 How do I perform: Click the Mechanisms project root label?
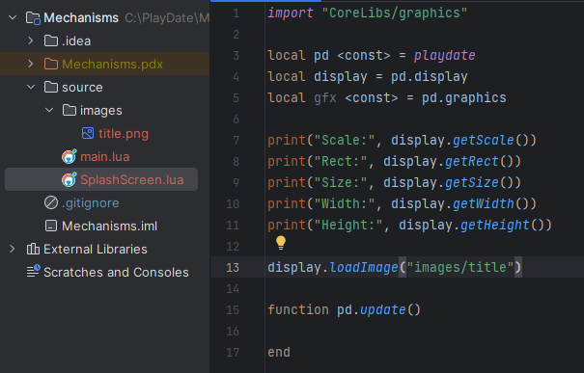[81, 18]
